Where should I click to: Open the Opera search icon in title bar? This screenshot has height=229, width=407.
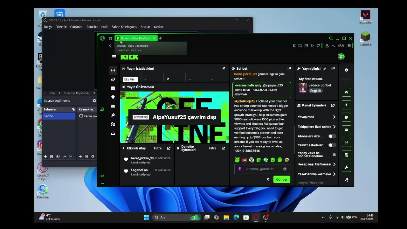click(331, 38)
